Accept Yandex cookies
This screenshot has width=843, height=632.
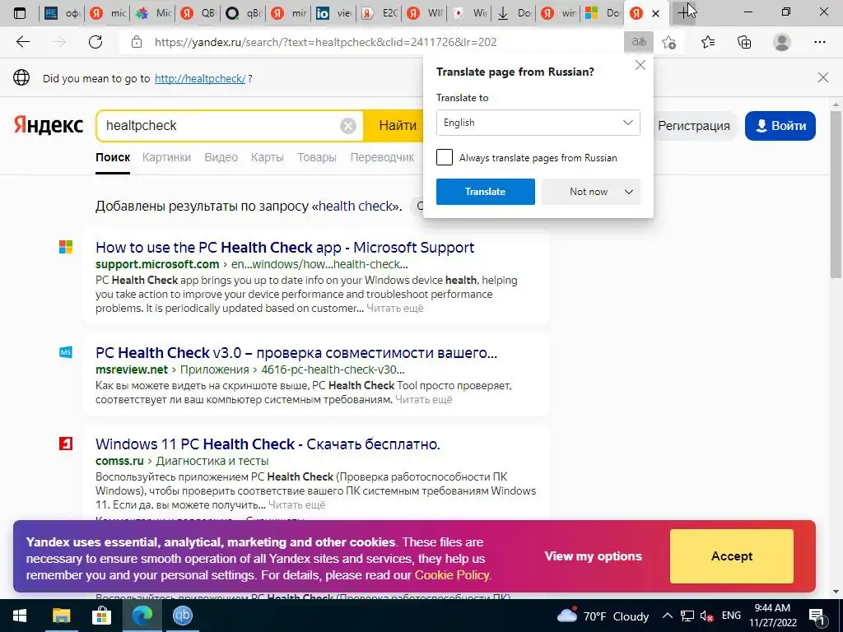[x=732, y=556]
